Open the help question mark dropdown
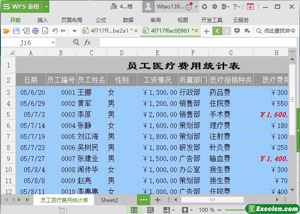The height and width of the screenshot is (214, 300). coord(237,7)
